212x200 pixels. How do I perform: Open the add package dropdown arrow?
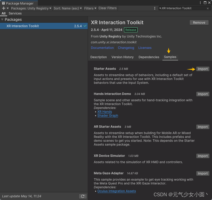[8, 8]
